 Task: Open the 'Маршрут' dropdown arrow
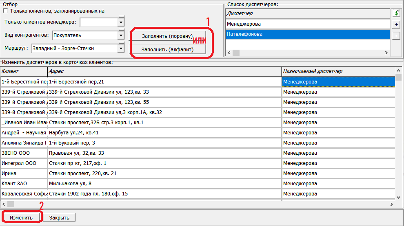pos(121,48)
